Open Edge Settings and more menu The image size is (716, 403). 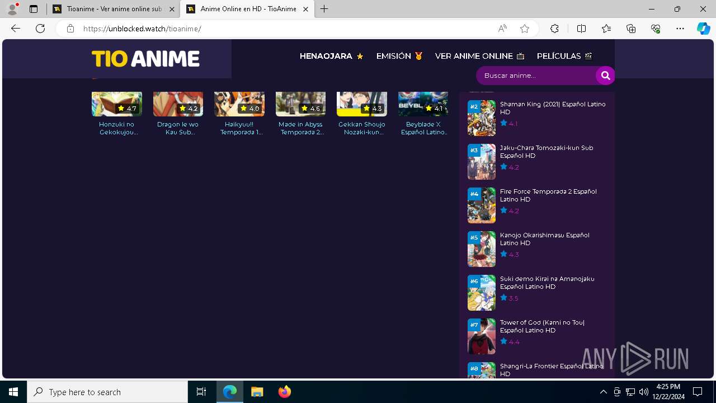tap(680, 29)
